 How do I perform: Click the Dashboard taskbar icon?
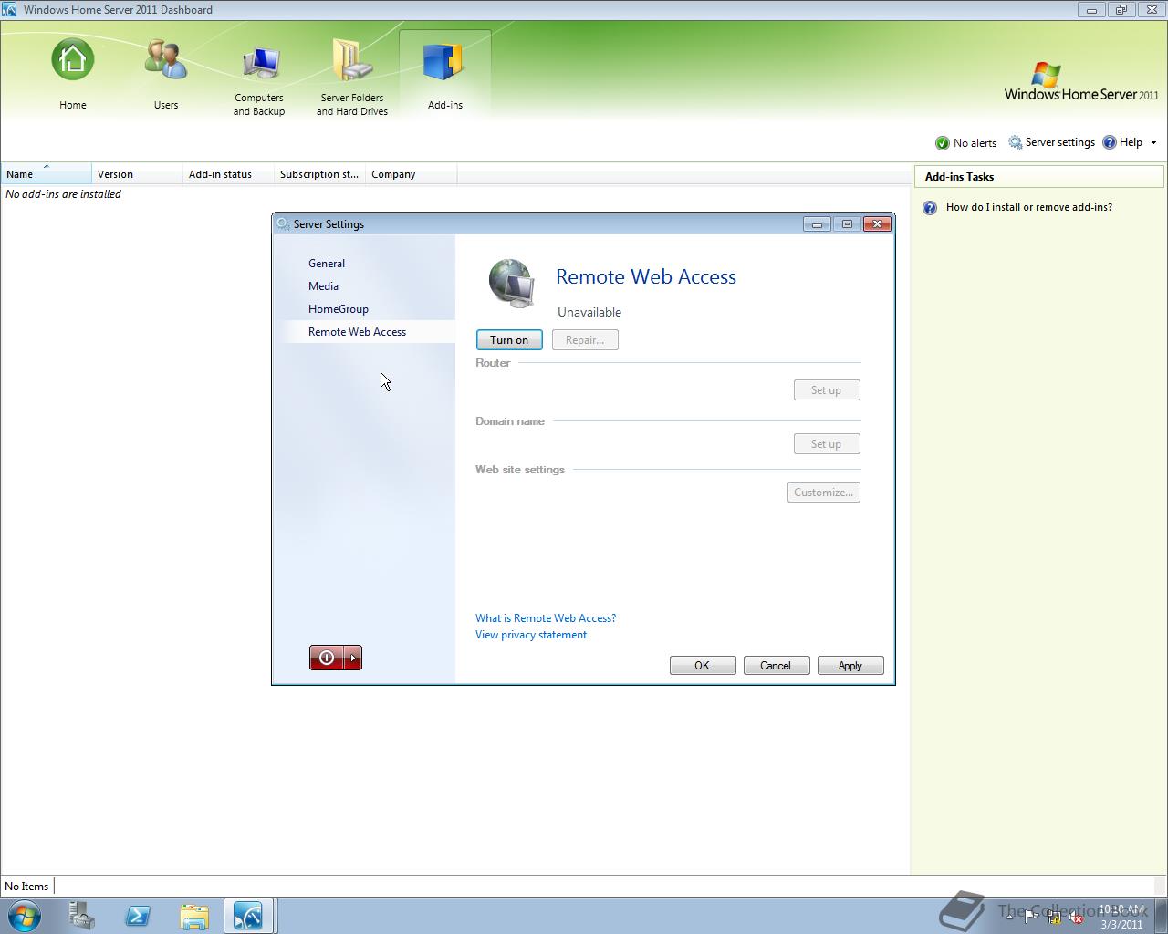(249, 916)
